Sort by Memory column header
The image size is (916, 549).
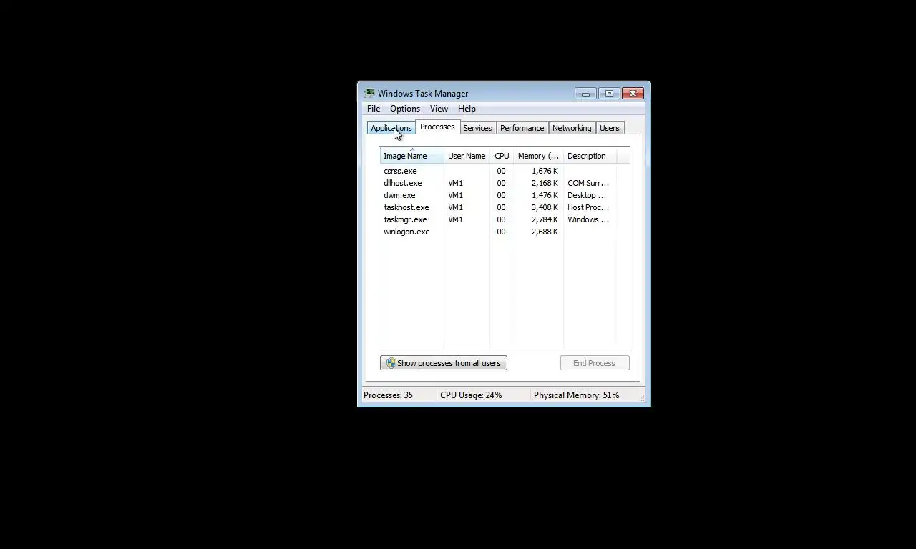click(538, 156)
